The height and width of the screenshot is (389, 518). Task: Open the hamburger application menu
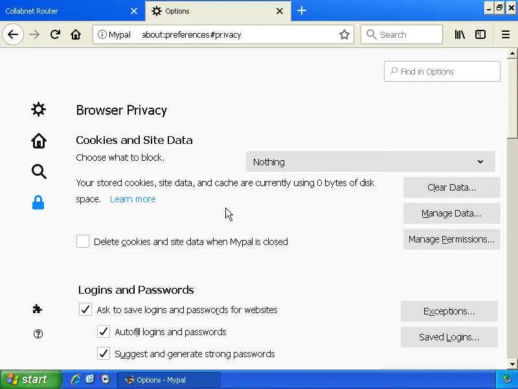point(506,34)
